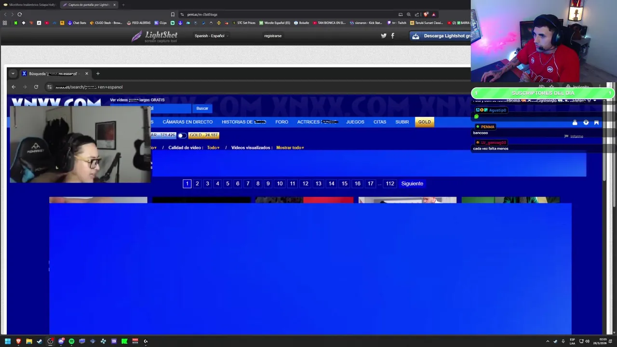Click the microphone icon in system tray
Viewport: 617px width, 347px height.
pos(563,341)
